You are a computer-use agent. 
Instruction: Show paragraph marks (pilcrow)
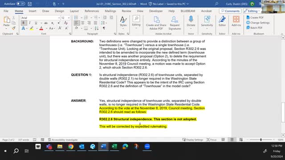coord(104,28)
